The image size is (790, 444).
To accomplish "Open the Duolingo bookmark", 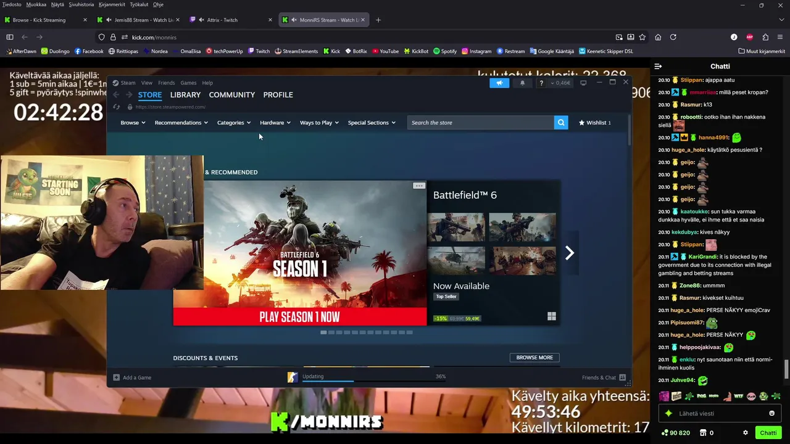I will tap(55, 51).
